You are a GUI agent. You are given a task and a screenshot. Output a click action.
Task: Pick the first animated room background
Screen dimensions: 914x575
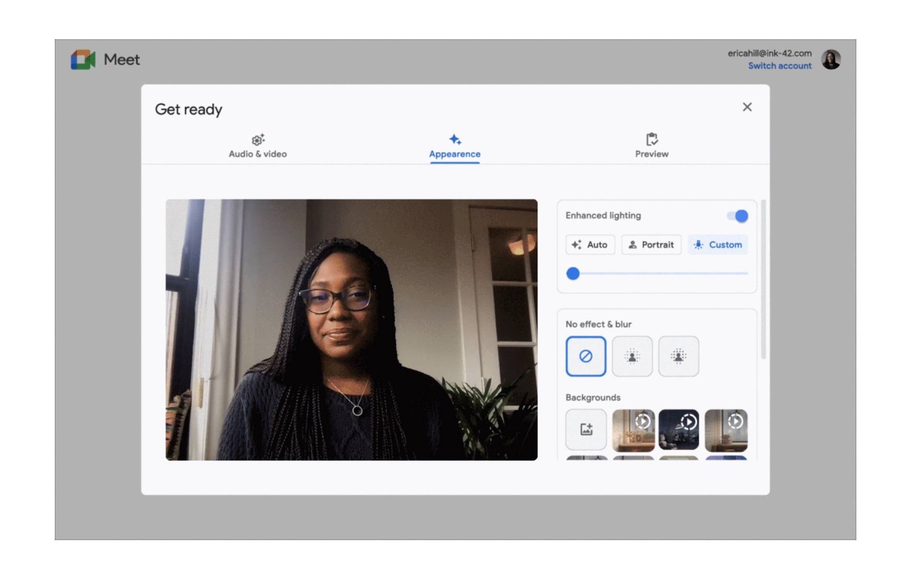(x=633, y=430)
